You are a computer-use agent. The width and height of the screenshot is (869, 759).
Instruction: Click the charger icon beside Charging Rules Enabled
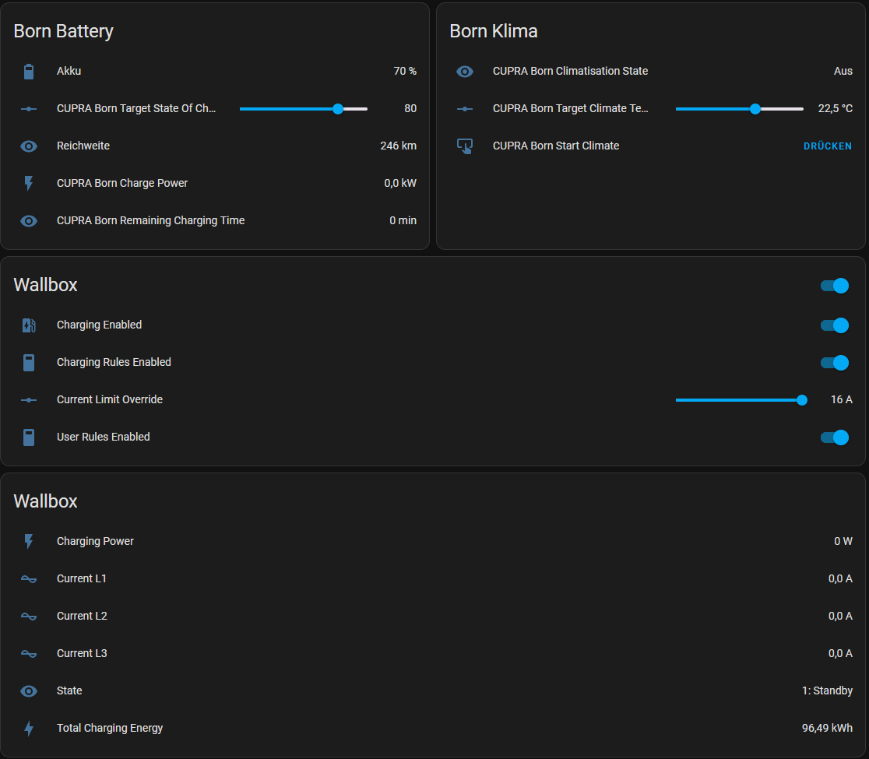pyautogui.click(x=29, y=363)
